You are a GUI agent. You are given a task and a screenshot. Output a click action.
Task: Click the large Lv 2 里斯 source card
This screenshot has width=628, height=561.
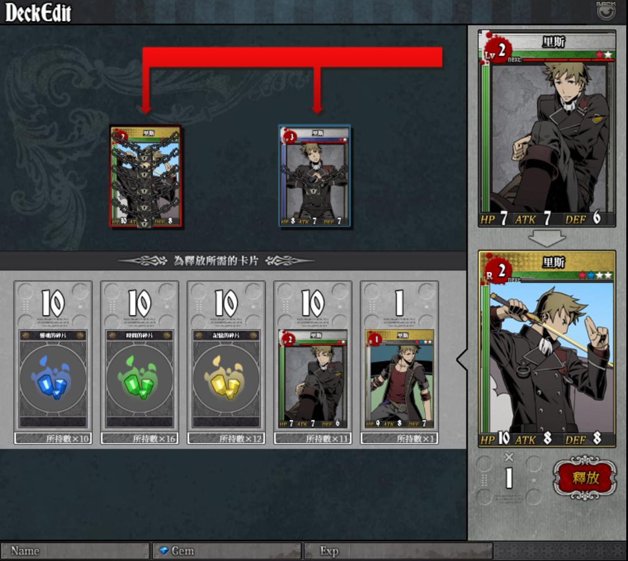547,128
